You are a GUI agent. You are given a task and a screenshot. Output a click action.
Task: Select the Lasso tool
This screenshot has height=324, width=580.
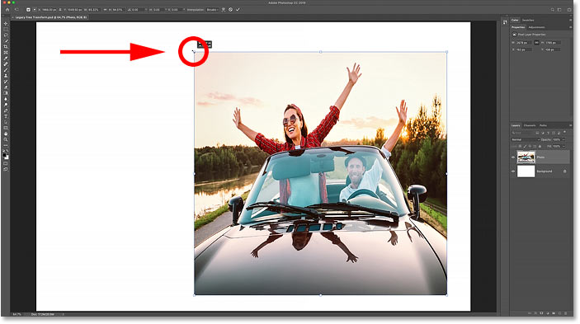(6, 35)
